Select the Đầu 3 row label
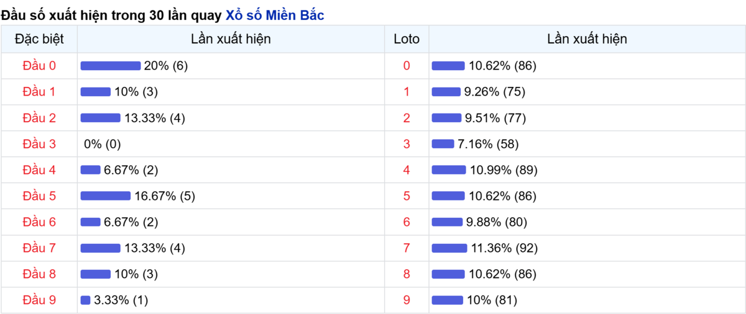The image size is (746, 314). coord(39,144)
